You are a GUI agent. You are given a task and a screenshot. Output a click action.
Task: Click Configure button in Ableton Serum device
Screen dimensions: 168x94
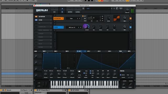[24, 90]
